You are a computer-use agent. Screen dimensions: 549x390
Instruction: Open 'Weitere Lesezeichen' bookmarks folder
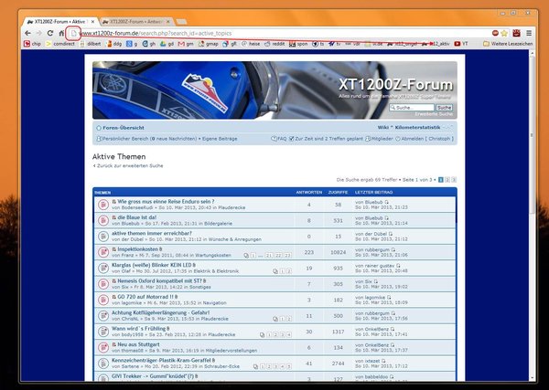pyautogui.click(x=514, y=43)
